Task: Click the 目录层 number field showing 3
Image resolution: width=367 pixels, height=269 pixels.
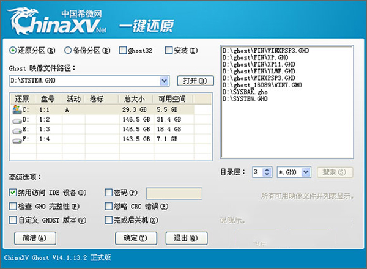Action: point(258,172)
